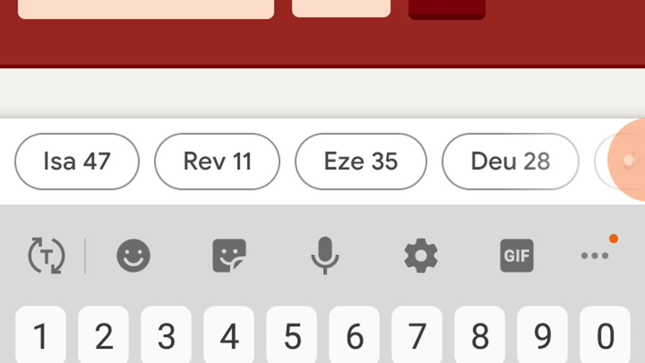Choose the Eze 35 chip
Screen dimensions: 645x363
pos(361,161)
